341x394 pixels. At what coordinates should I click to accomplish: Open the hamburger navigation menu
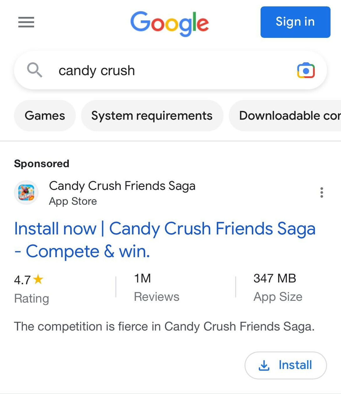coord(26,23)
